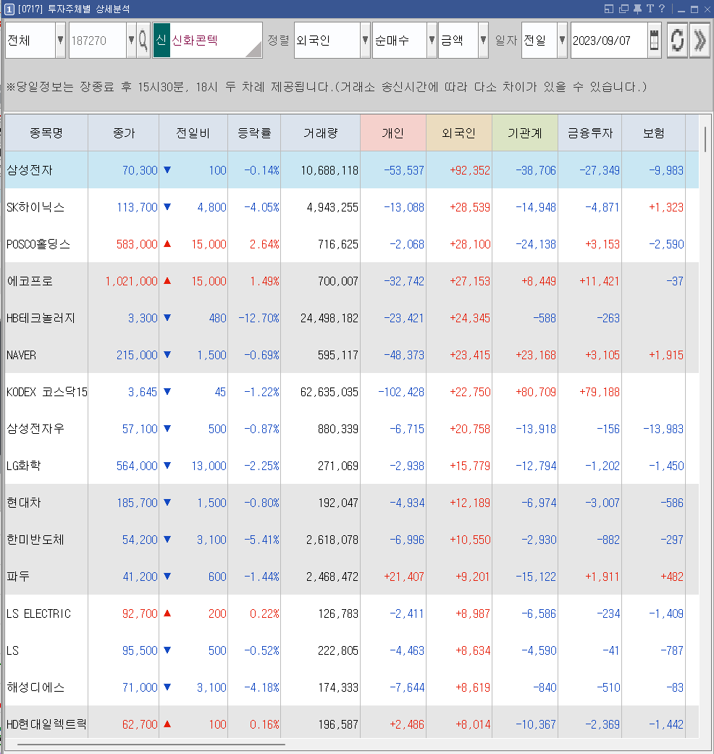Select the 에코프로 row
The width and height of the screenshot is (714, 754).
(351, 281)
